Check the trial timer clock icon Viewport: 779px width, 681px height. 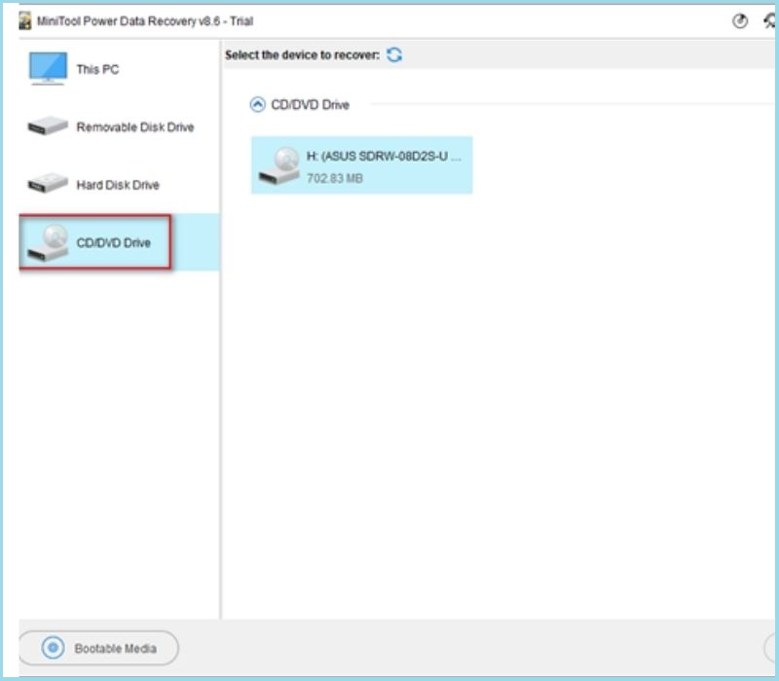[738, 20]
